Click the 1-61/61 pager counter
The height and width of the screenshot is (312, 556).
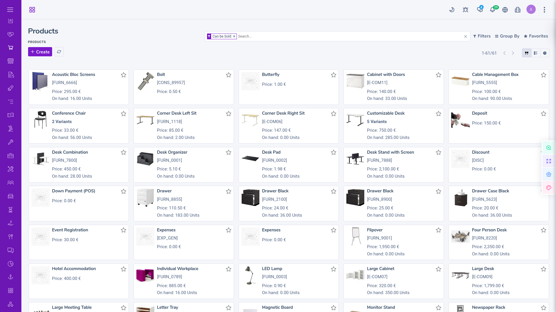coord(489,53)
